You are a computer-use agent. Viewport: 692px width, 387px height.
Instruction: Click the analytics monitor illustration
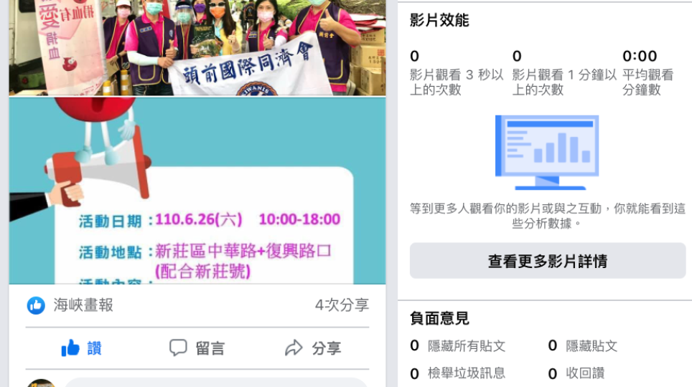[547, 153]
